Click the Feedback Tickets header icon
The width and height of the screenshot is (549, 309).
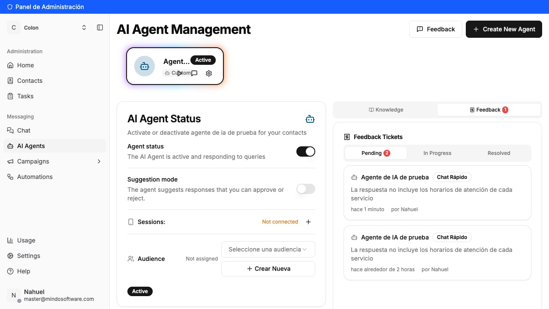click(347, 137)
